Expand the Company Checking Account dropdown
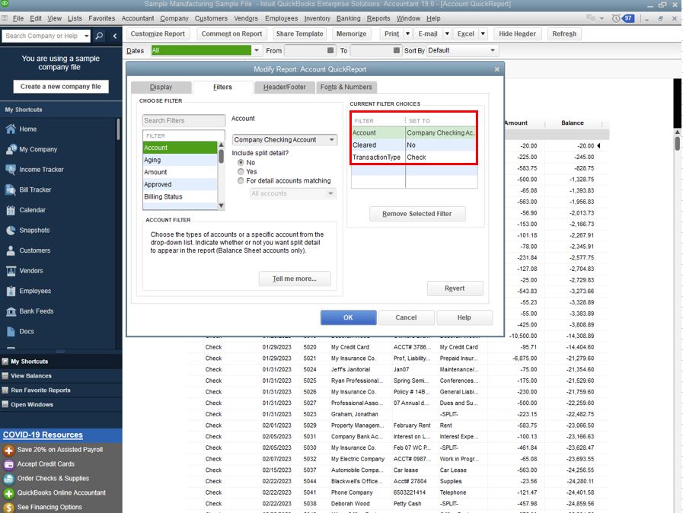The image size is (683, 513). [332, 140]
